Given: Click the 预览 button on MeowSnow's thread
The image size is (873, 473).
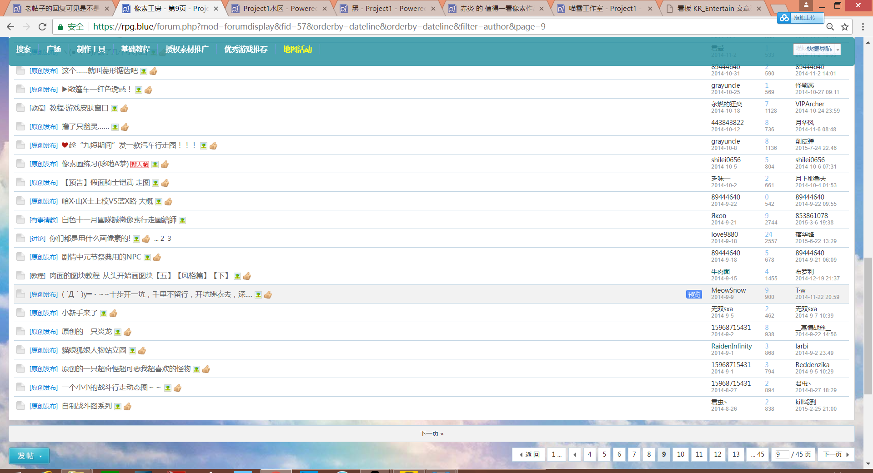Looking at the screenshot, I should click(694, 294).
